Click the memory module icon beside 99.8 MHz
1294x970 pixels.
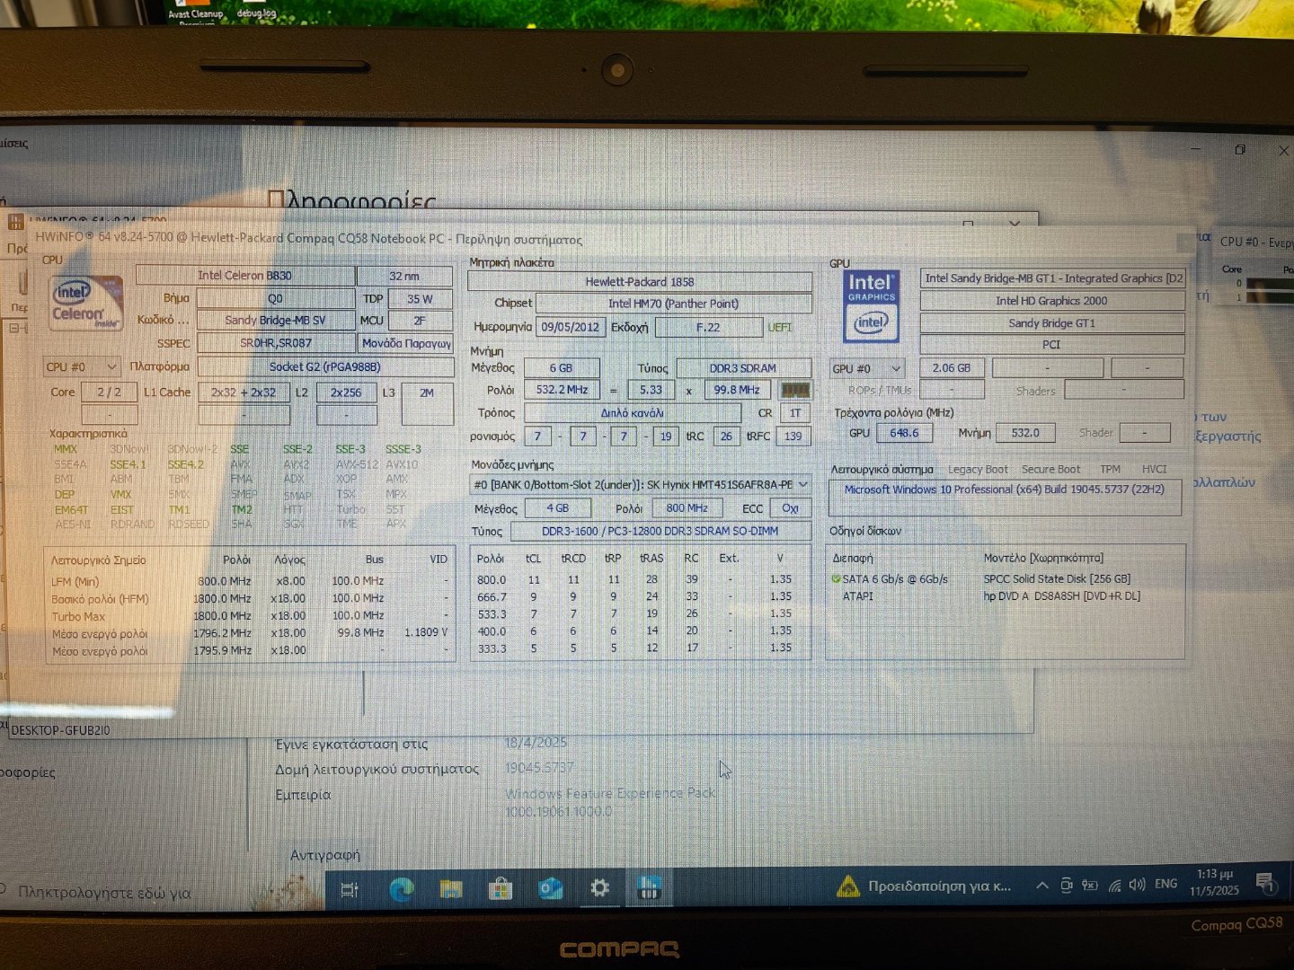[x=795, y=391]
